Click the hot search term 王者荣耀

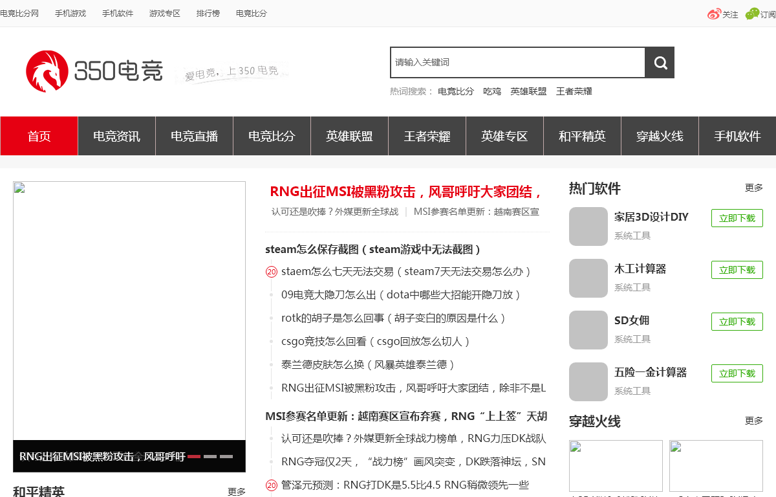574,91
